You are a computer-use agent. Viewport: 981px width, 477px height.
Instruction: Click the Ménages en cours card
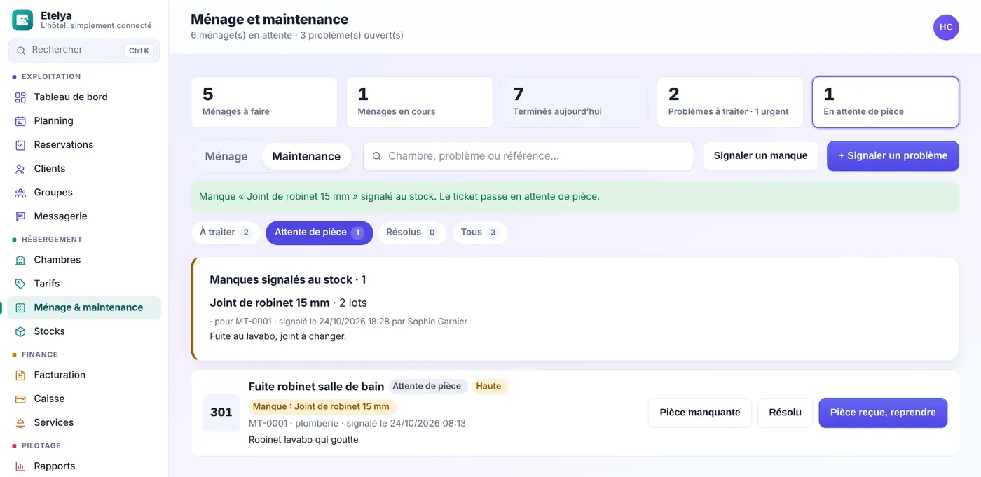419,102
